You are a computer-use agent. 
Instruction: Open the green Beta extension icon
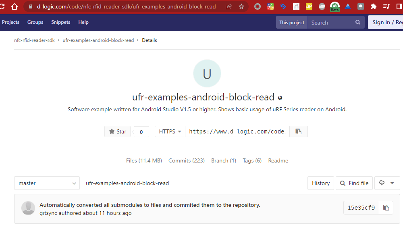coord(334,7)
